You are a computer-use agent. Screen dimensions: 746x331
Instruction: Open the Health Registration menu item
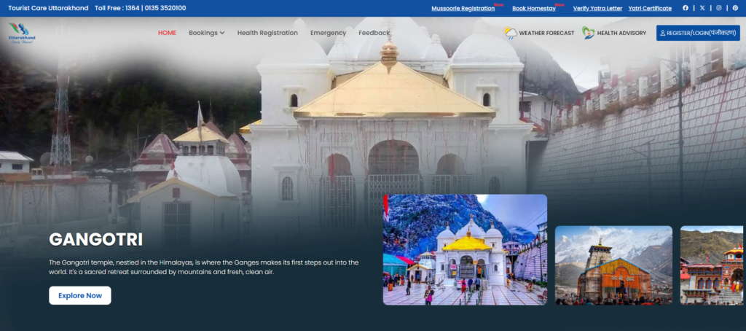(x=267, y=33)
